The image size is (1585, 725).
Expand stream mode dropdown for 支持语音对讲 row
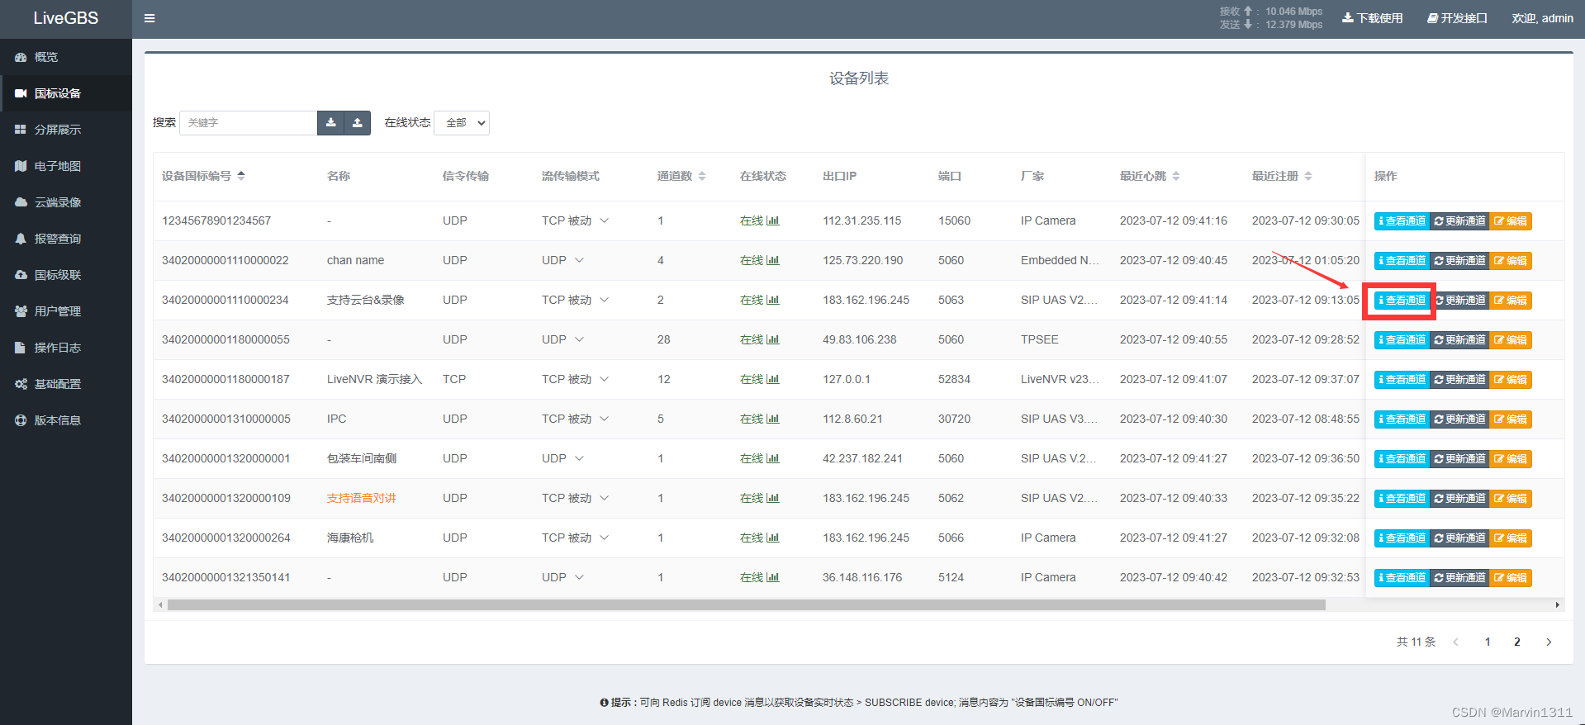pyautogui.click(x=605, y=498)
